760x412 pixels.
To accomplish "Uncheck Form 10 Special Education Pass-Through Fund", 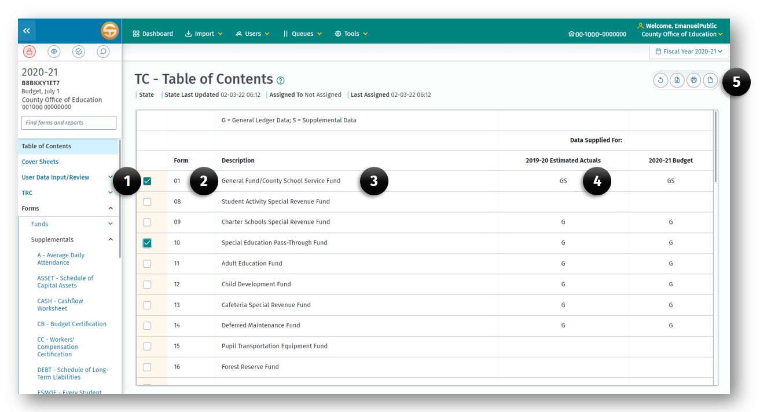I will coord(148,243).
